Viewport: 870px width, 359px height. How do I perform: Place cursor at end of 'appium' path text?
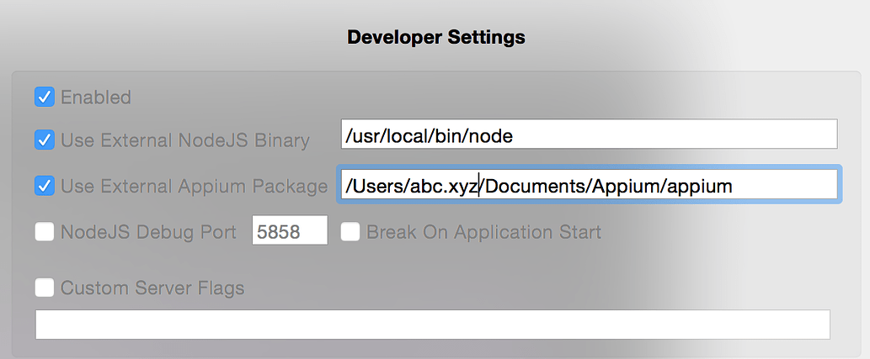[733, 187]
